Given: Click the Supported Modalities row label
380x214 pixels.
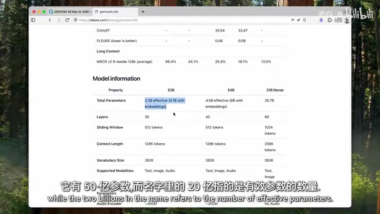Looking at the screenshot, I should pos(115,171).
